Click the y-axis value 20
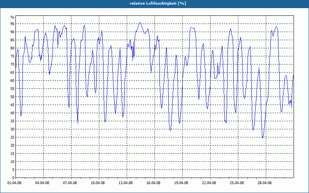 pos(12,146)
